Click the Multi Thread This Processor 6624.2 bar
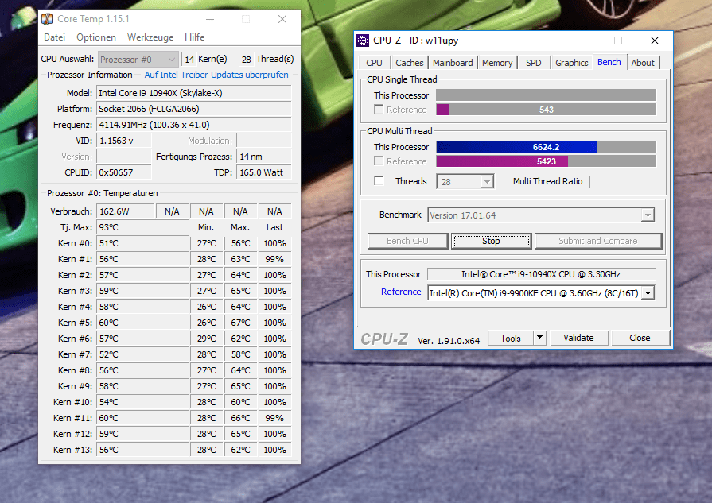712x503 pixels. point(547,147)
